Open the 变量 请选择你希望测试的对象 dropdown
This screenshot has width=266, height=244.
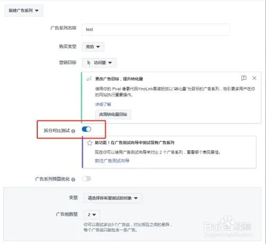click(113, 198)
